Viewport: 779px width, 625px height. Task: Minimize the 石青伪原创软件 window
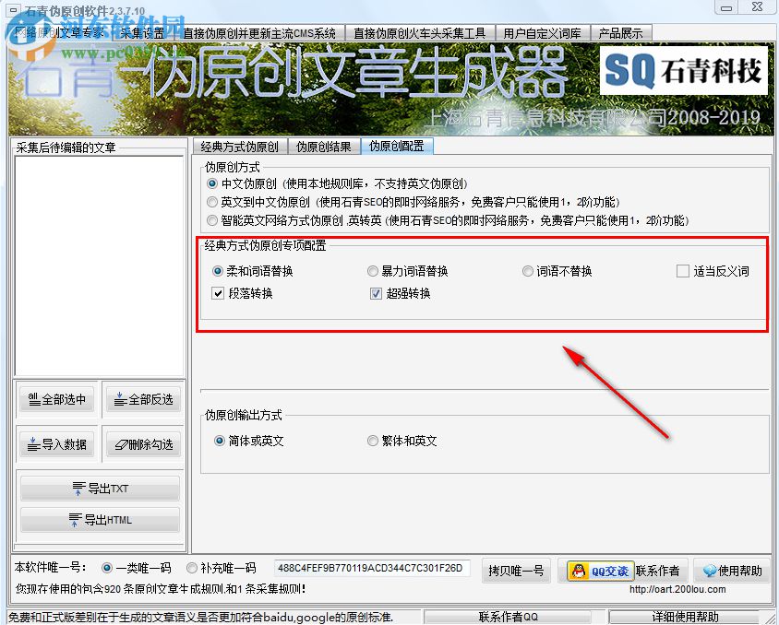[726, 7]
